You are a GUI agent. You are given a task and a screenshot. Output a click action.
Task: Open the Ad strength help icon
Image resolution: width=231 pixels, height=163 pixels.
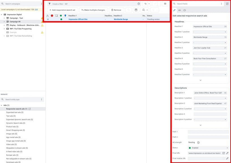coord(198,143)
